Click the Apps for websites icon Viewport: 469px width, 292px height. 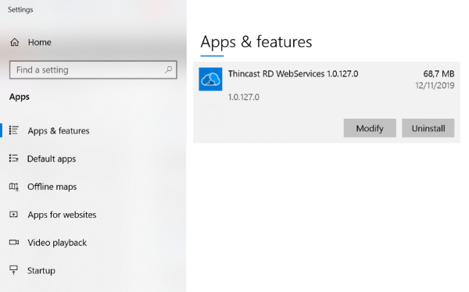pos(14,214)
